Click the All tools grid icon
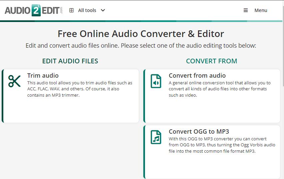The height and width of the screenshot is (179, 284). point(72,10)
